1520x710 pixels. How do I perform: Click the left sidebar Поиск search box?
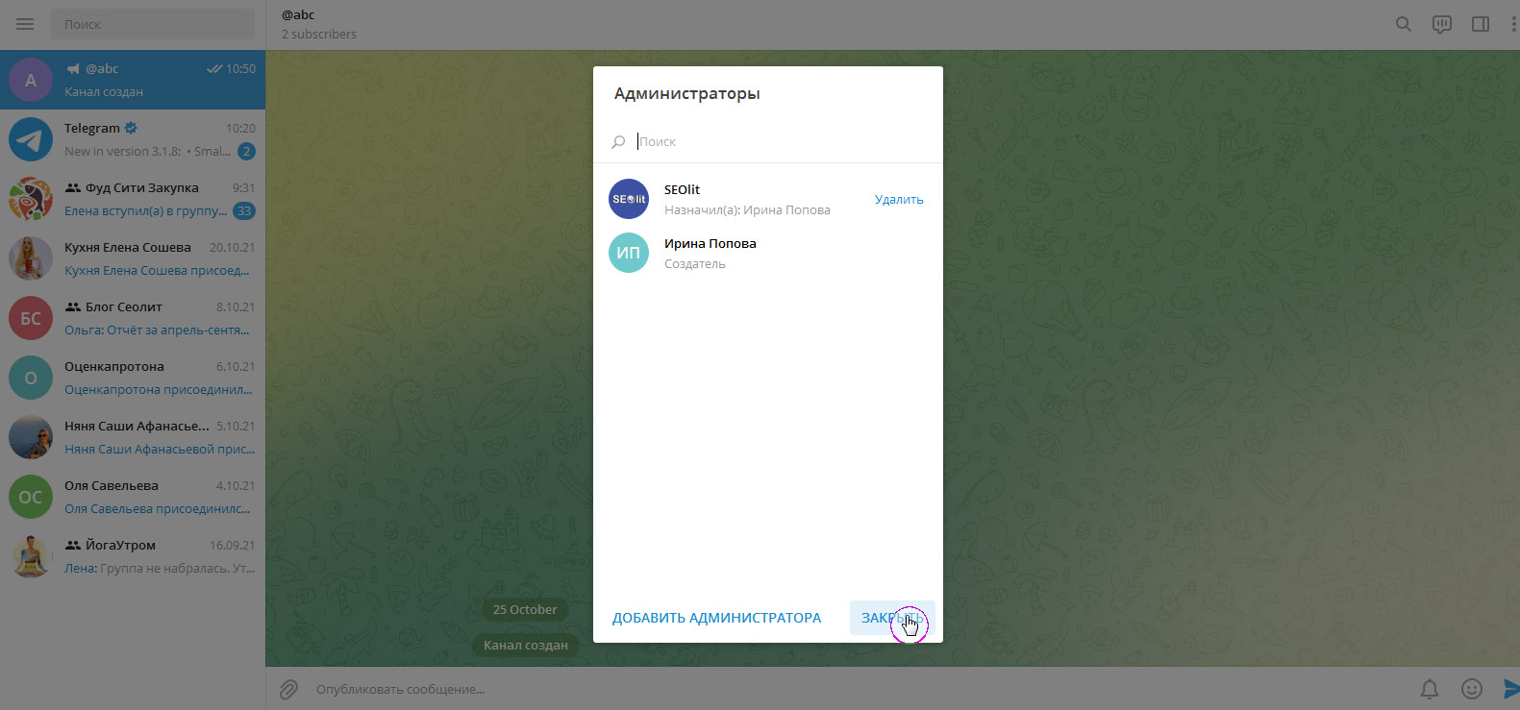pyautogui.click(x=152, y=24)
